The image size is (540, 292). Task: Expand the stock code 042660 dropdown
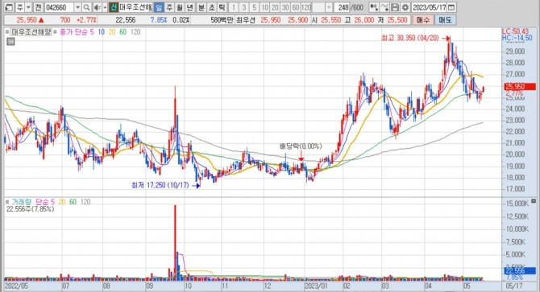77,7
